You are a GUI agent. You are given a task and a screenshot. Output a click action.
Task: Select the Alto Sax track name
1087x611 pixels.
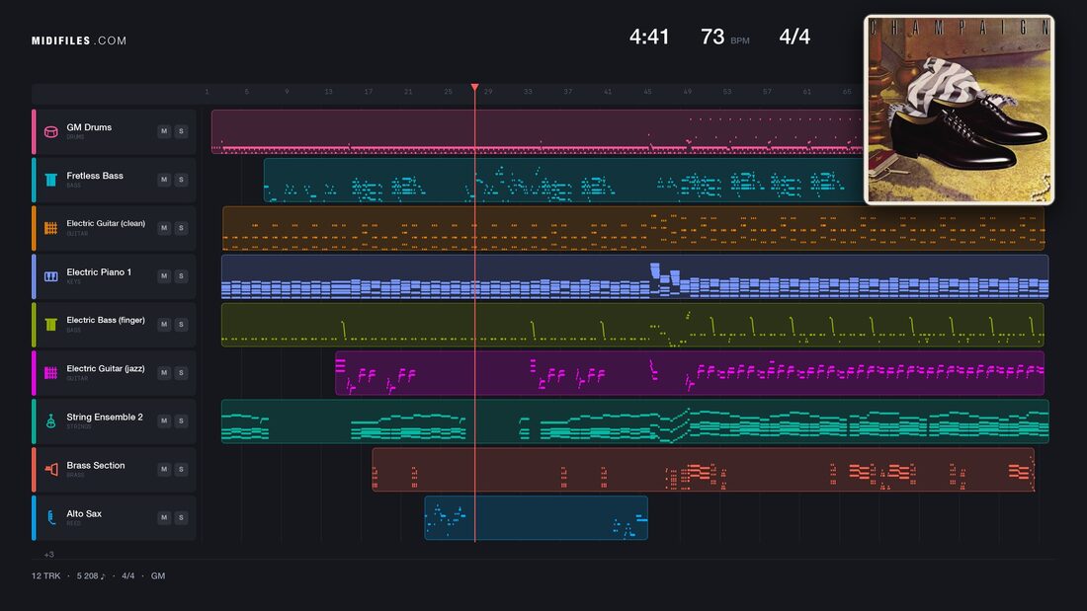tap(84, 514)
